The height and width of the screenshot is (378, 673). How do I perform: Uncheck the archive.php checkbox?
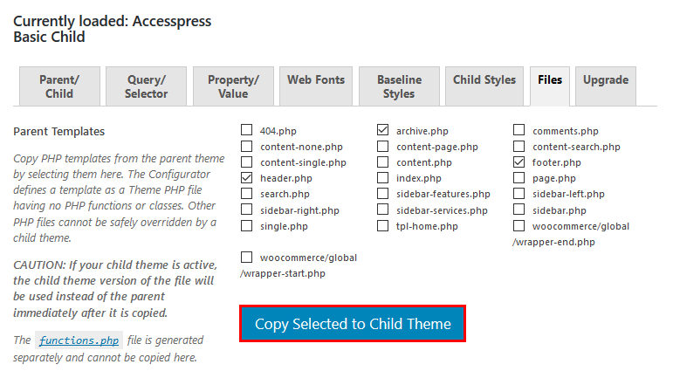[382, 131]
